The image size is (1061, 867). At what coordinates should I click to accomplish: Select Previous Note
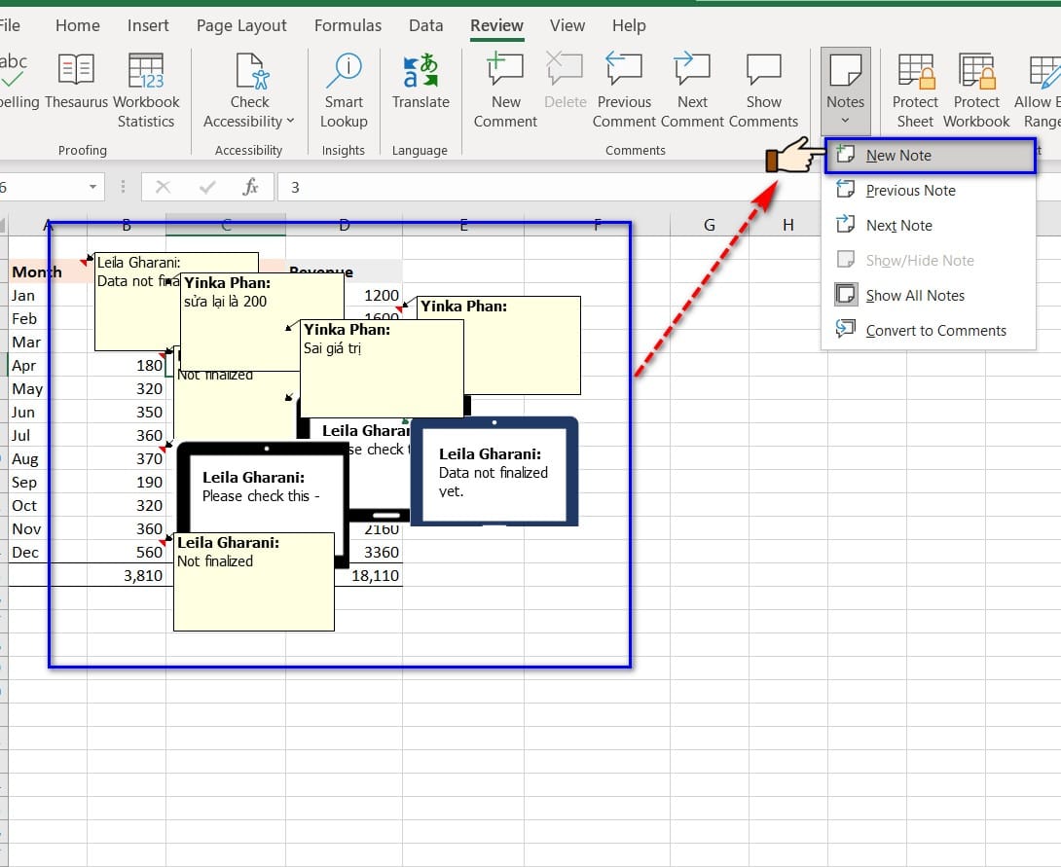[x=929, y=191]
